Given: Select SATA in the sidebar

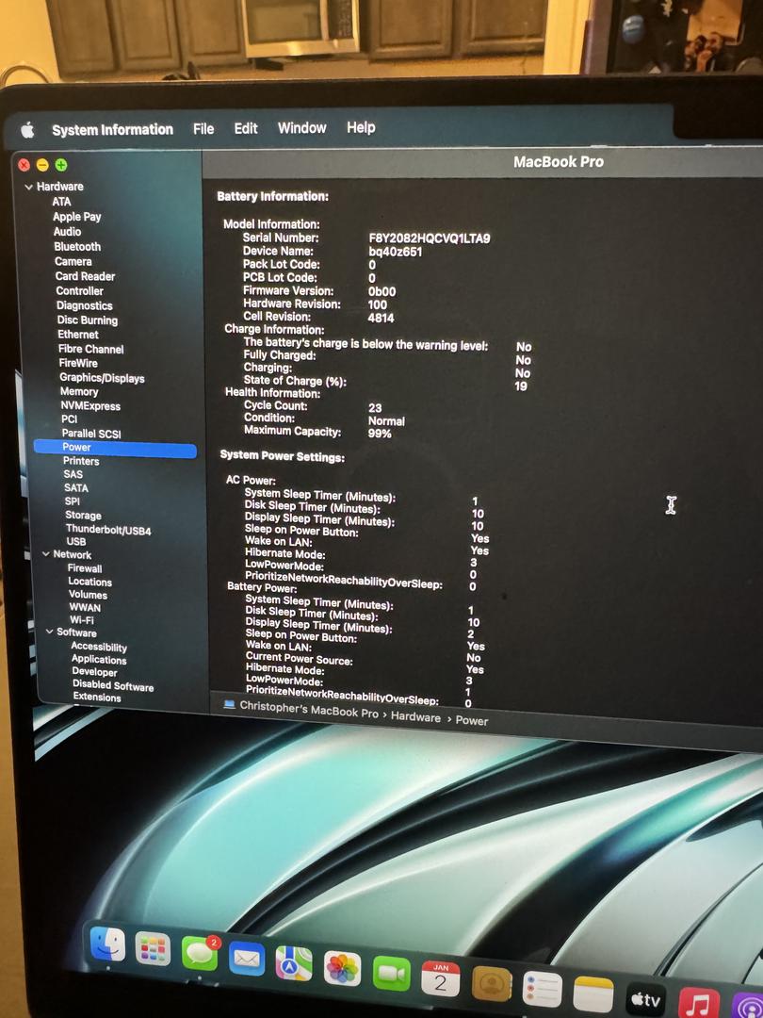Looking at the screenshot, I should (76, 487).
